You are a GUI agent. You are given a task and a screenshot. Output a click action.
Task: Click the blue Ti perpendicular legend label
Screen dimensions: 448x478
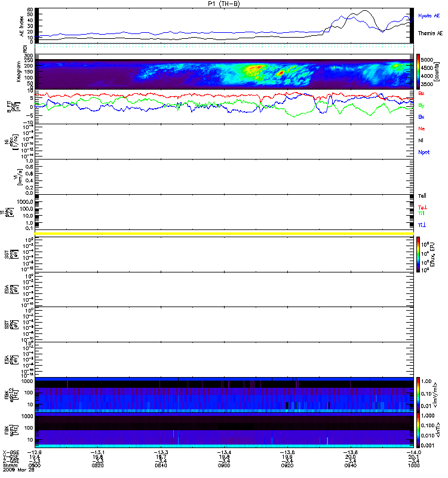(x=422, y=225)
